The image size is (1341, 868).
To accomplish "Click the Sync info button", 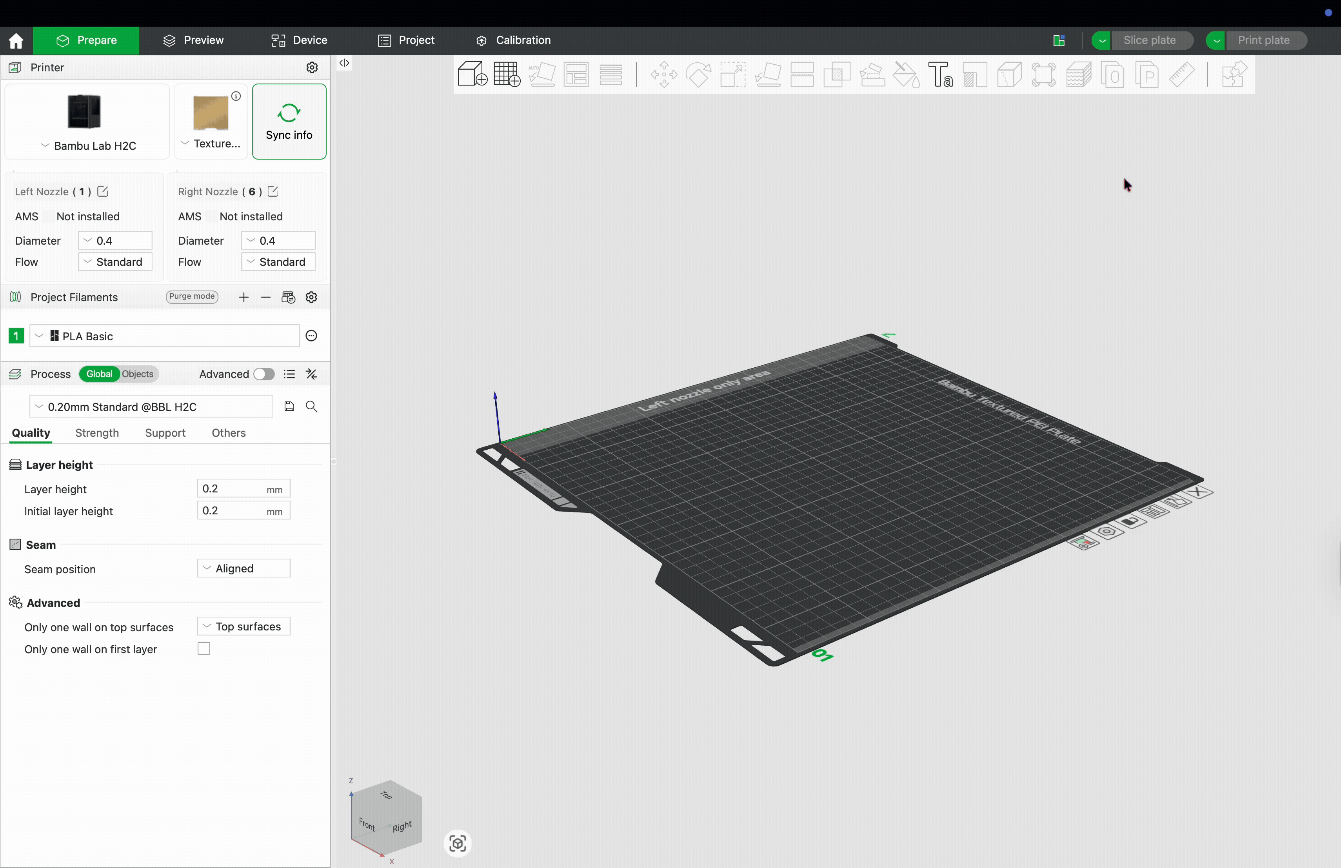I will pos(289,122).
